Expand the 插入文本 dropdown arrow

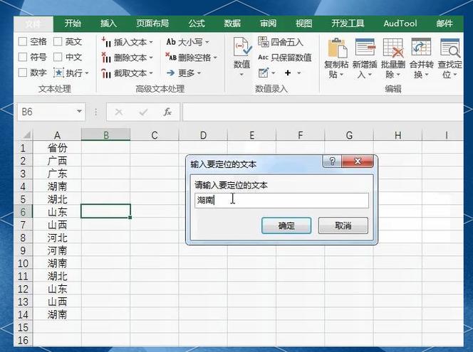151,42
